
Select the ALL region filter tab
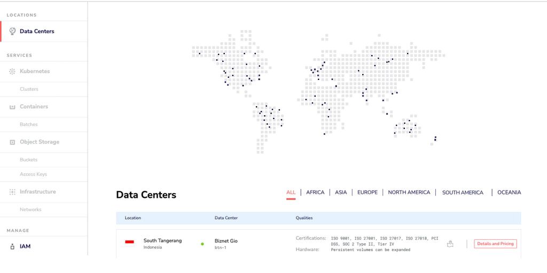(x=291, y=192)
